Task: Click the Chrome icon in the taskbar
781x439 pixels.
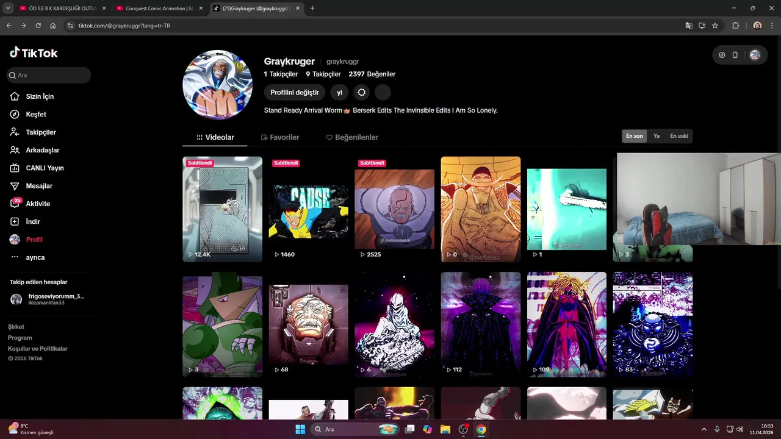Action: tap(481, 429)
